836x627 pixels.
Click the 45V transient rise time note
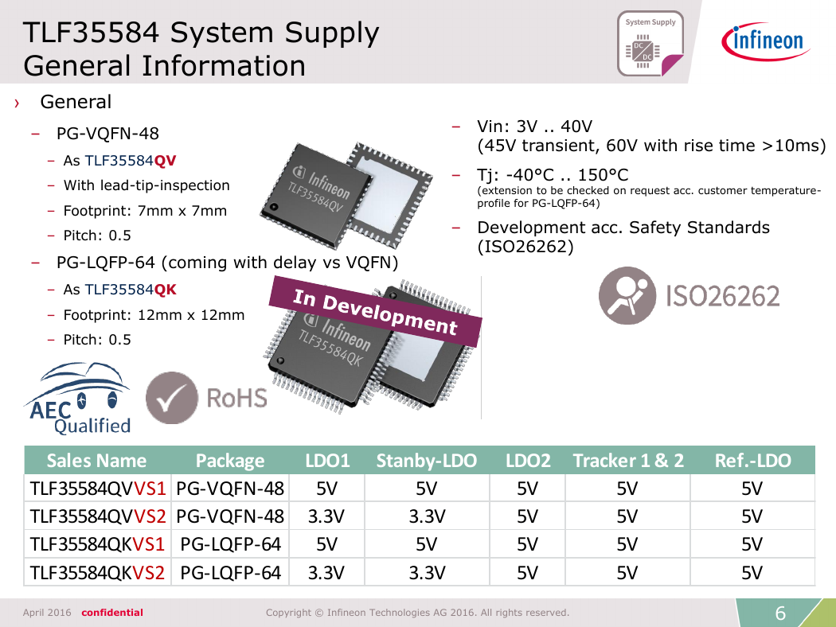click(651, 146)
